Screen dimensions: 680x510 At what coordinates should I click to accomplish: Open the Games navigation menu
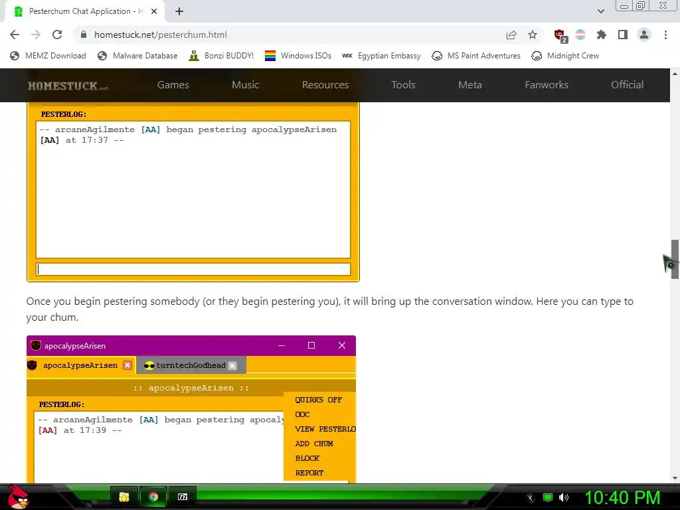click(x=173, y=85)
